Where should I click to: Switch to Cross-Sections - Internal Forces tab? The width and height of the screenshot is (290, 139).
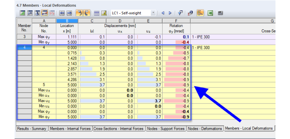pyautogui.click(x=118, y=129)
